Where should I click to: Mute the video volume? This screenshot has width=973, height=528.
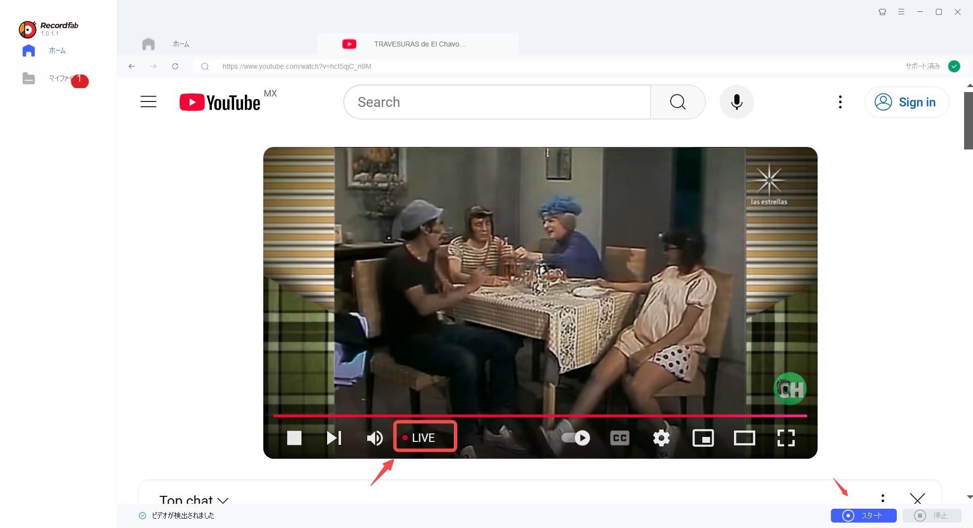click(x=375, y=438)
